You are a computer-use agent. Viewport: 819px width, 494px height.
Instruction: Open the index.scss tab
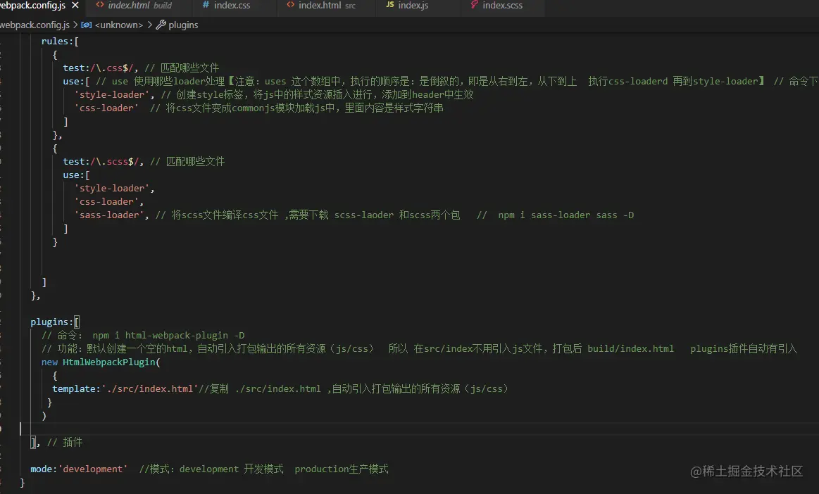501,6
